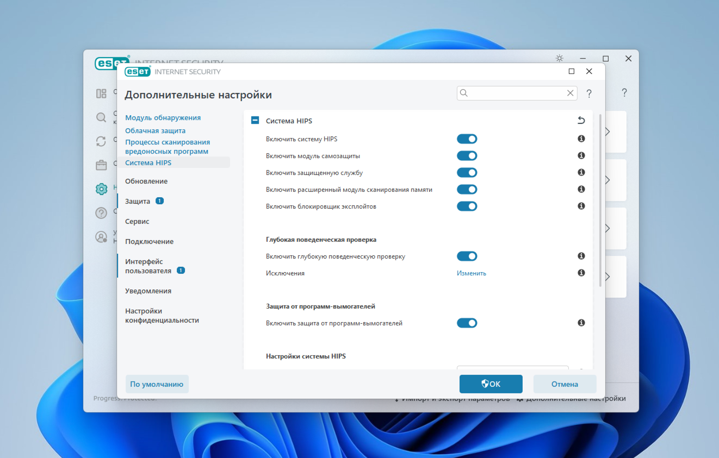This screenshot has height=458, width=719.
Task: Select the scan magnifier icon in main sidebar
Action: [x=101, y=117]
